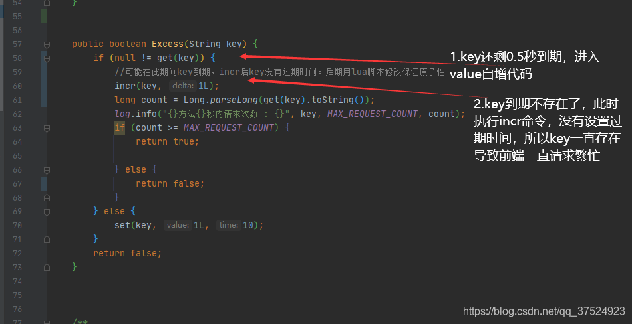The width and height of the screenshot is (632, 324).
Task: Click the comment on line 59
Action: click(279, 72)
